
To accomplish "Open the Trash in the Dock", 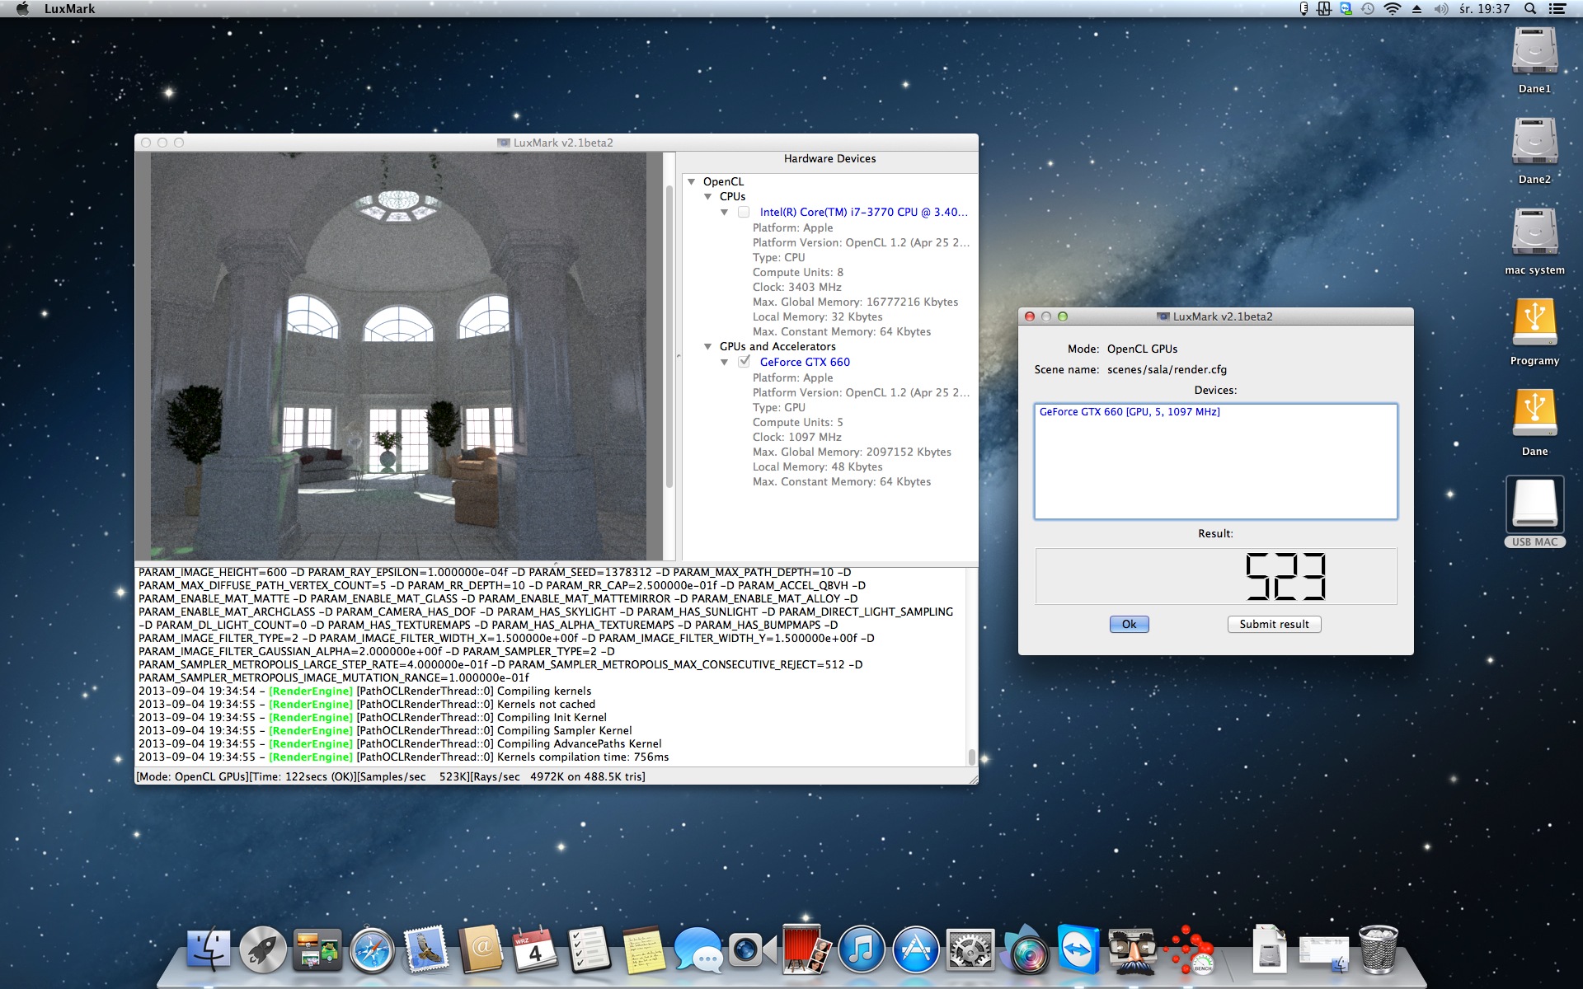I will click(x=1378, y=949).
